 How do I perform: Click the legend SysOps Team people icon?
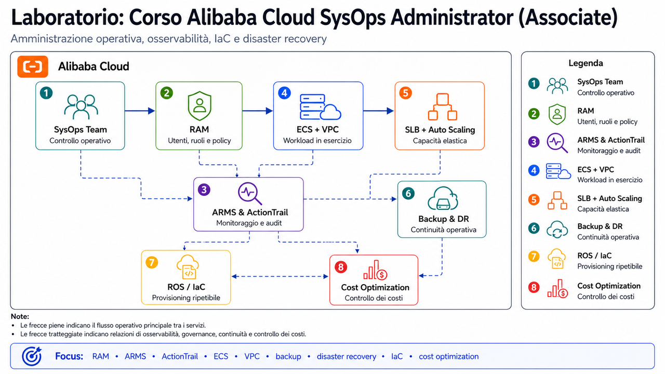557,86
